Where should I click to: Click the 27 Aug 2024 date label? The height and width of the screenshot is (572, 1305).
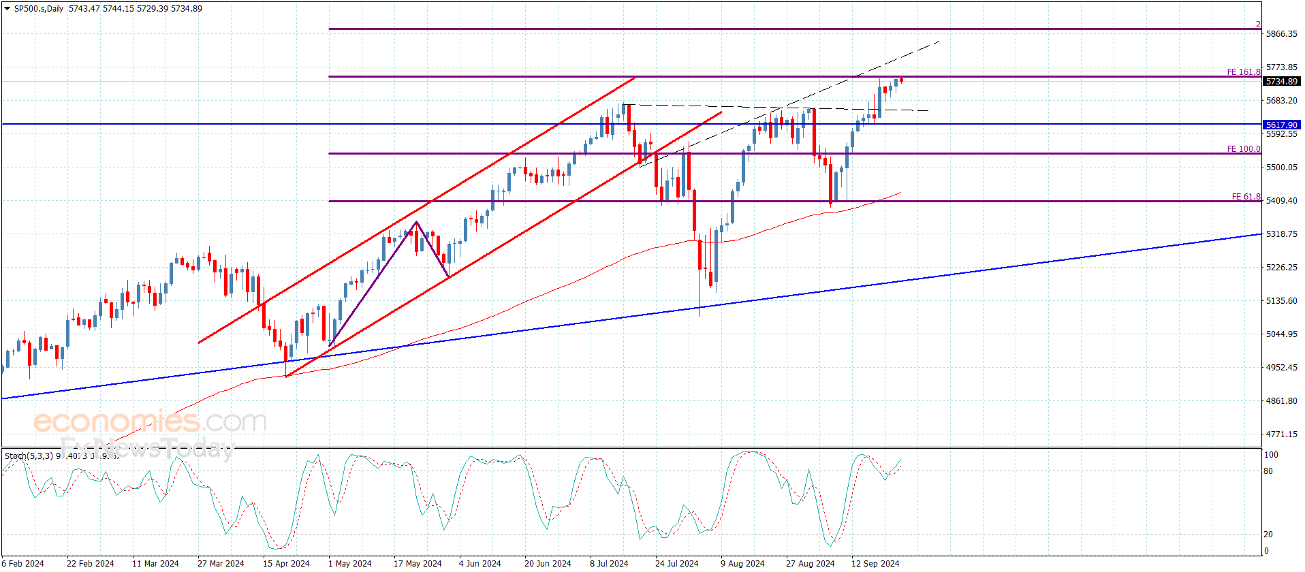tap(810, 563)
